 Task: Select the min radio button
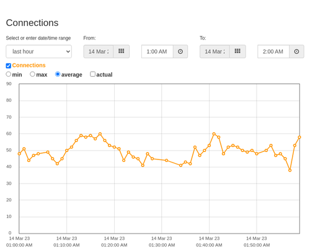click(x=9, y=74)
